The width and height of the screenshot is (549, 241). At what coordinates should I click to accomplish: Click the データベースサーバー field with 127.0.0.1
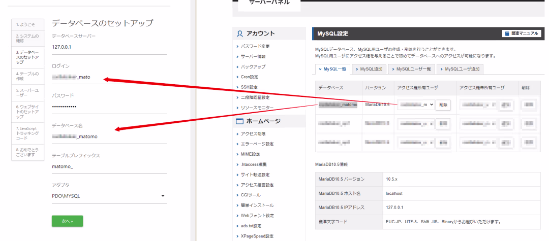(x=109, y=47)
